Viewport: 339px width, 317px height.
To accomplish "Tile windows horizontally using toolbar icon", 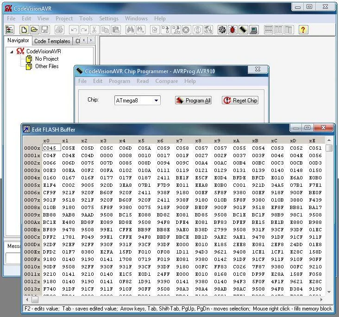I will [x=268, y=30].
